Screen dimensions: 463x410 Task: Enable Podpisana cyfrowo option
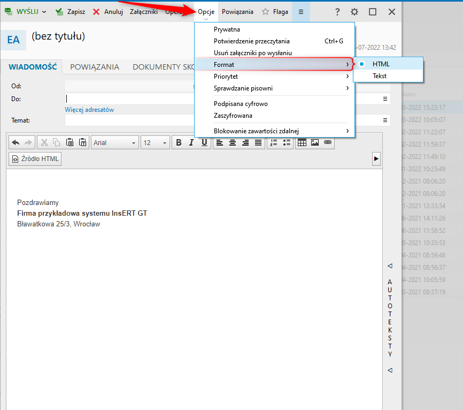275,104
